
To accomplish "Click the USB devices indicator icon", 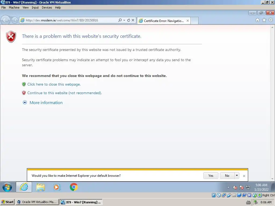I will (x=229, y=195).
